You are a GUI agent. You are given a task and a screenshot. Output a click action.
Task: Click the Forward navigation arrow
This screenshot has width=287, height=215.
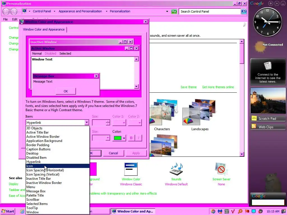(x=14, y=12)
